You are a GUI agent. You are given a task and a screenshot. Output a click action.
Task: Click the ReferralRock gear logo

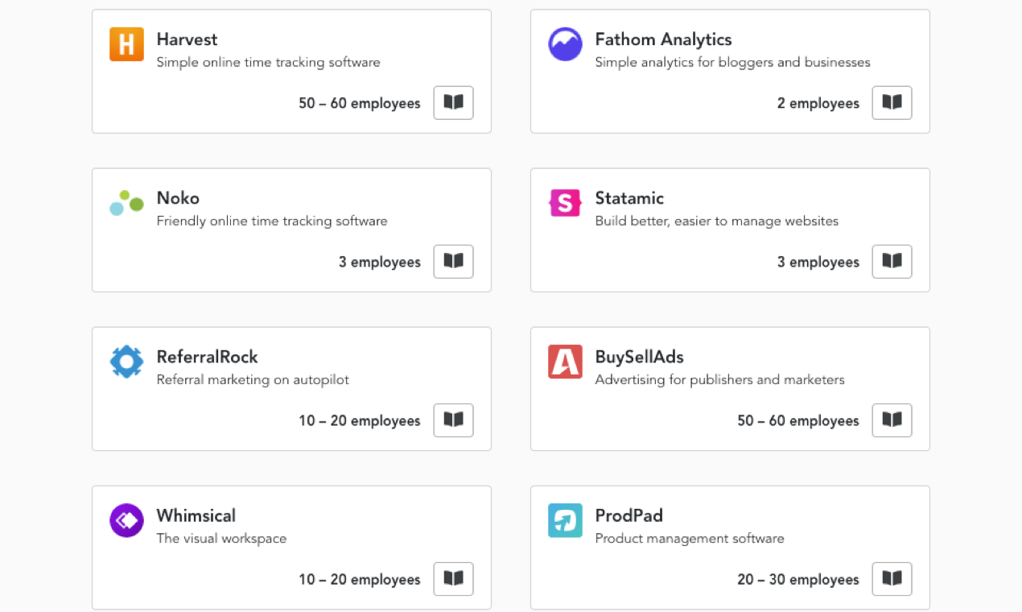click(x=126, y=362)
